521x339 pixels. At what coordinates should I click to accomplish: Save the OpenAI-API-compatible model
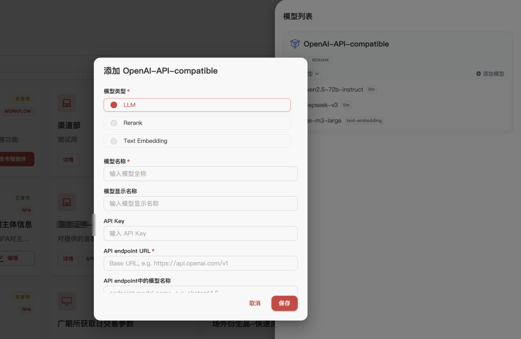285,303
